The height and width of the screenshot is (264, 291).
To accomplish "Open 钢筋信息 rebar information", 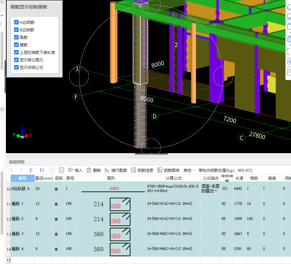I will pos(142,170).
